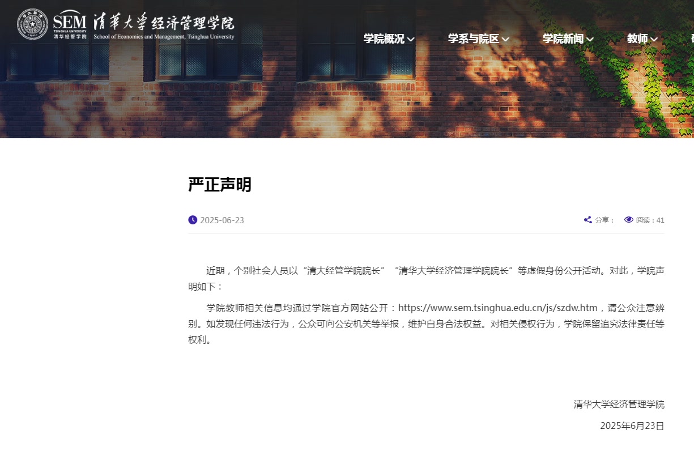Open the 教师 navigation menu
694x468 pixels.
tap(637, 39)
